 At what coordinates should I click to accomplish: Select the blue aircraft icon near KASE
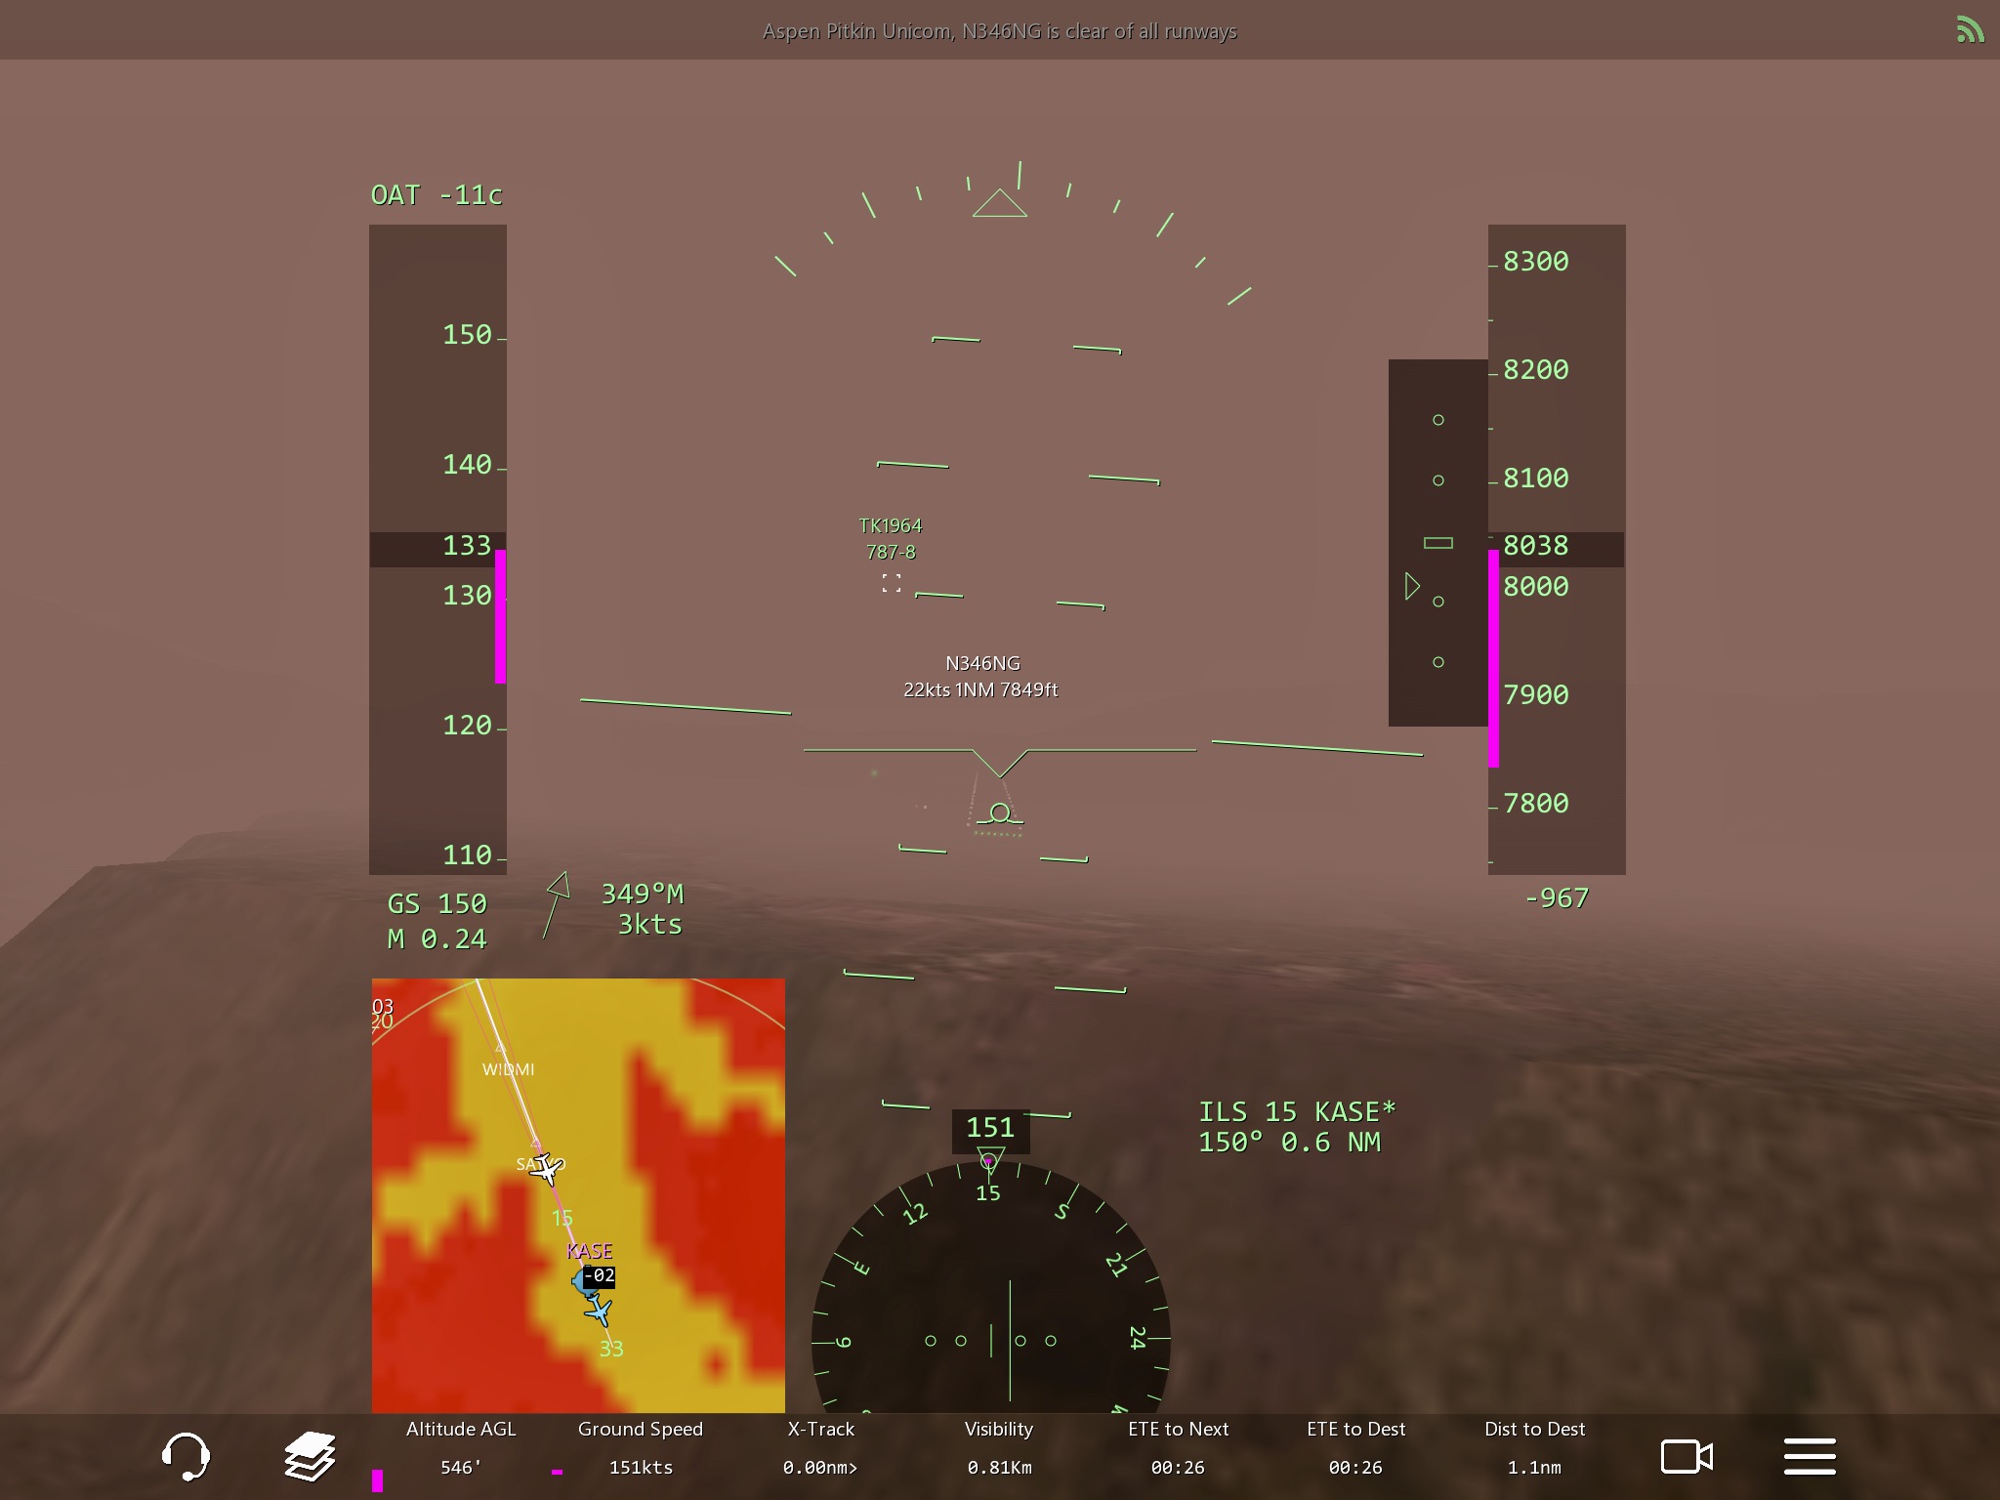[x=599, y=1312]
